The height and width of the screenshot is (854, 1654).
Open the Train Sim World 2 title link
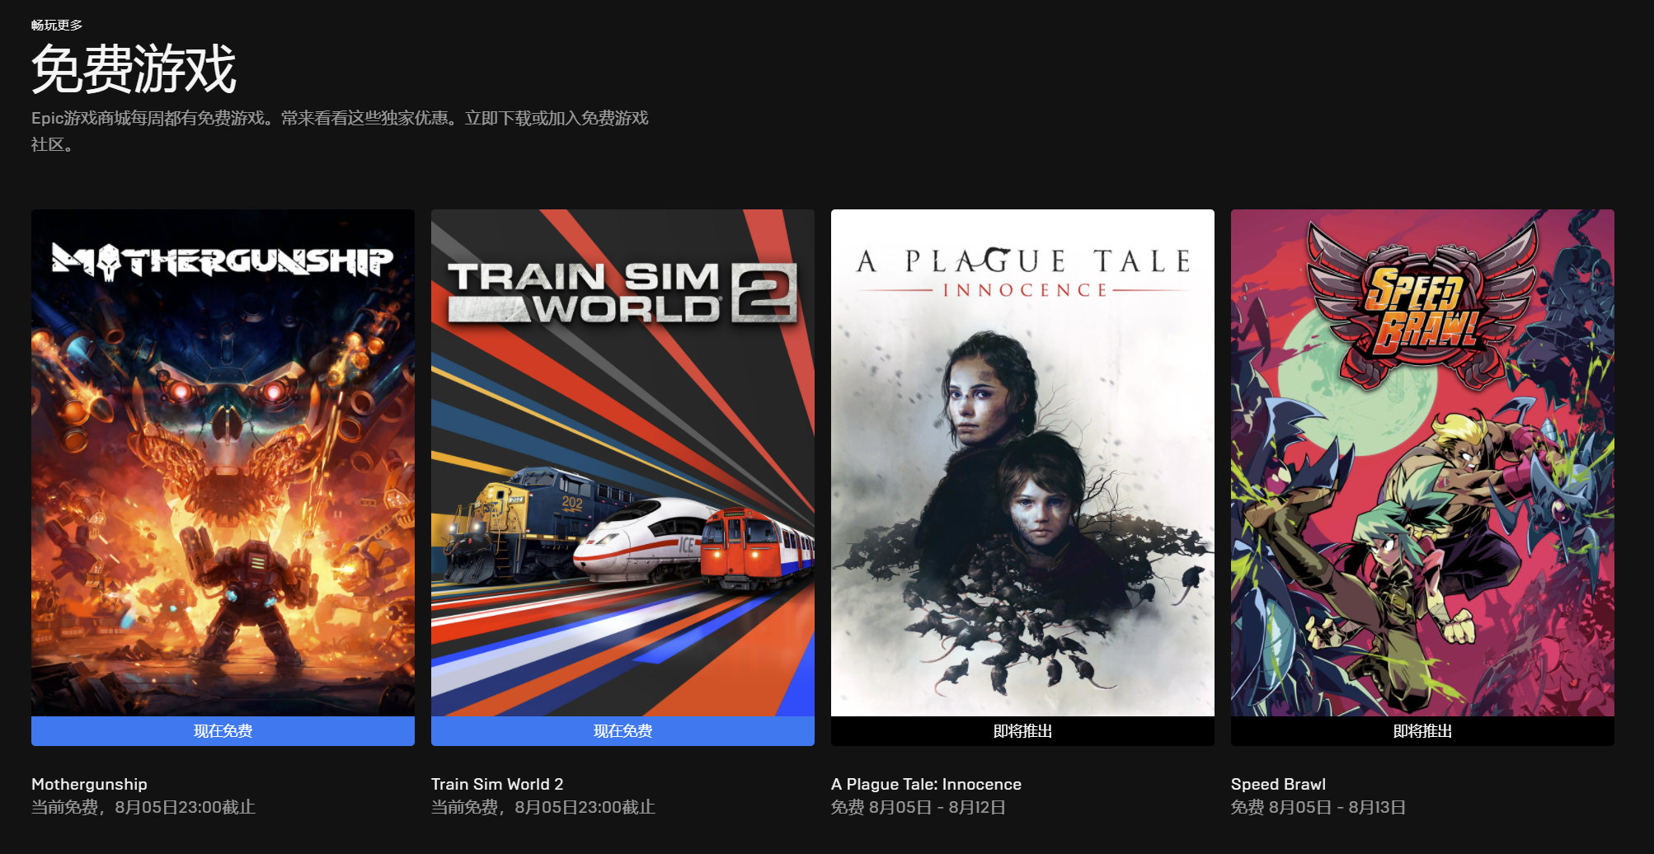[x=497, y=784]
